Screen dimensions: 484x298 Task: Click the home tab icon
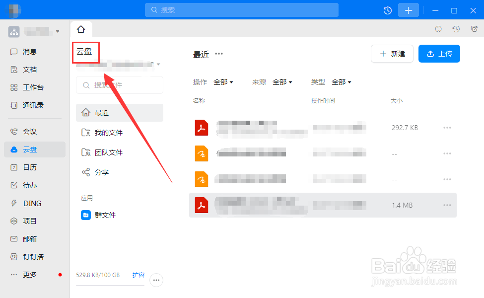tap(81, 29)
